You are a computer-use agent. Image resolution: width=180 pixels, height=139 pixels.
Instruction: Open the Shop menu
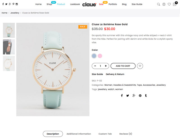[x=49, y=4]
